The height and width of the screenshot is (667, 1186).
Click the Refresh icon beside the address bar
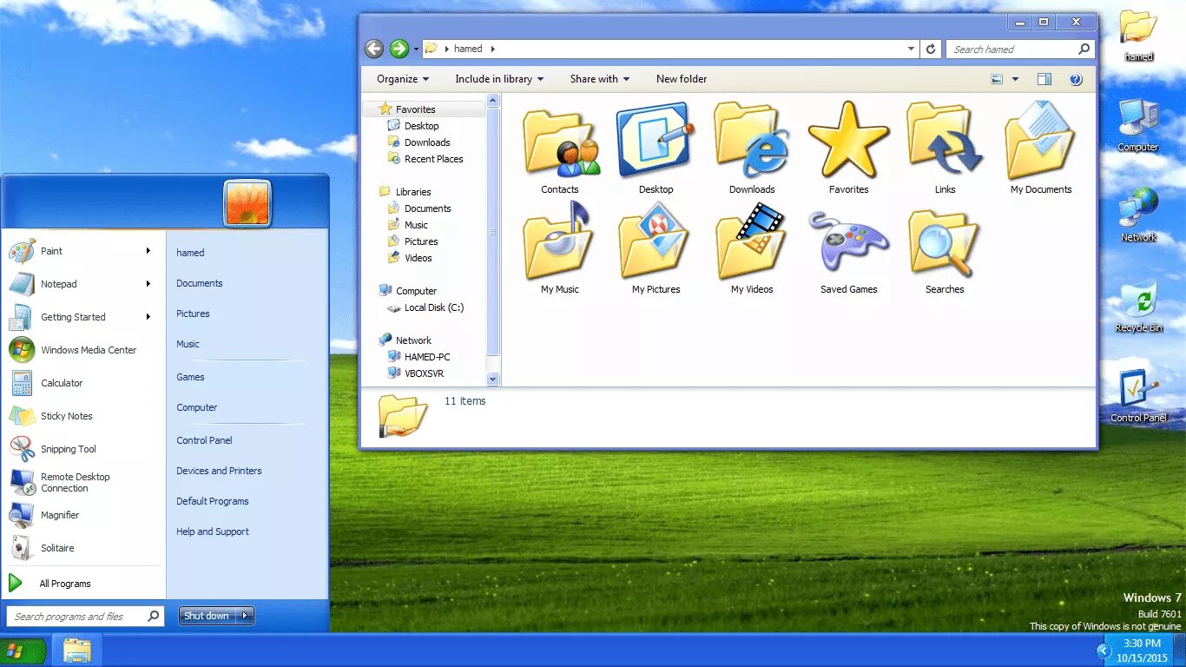tap(930, 49)
